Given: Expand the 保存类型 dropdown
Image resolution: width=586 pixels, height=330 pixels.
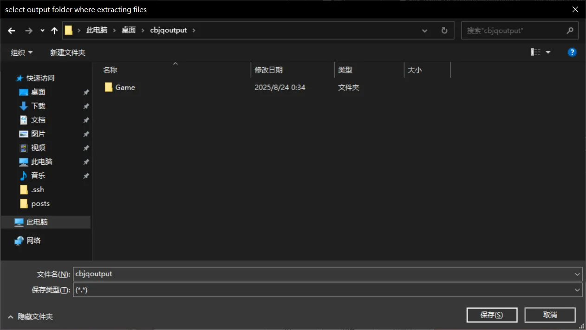Looking at the screenshot, I should pyautogui.click(x=577, y=290).
